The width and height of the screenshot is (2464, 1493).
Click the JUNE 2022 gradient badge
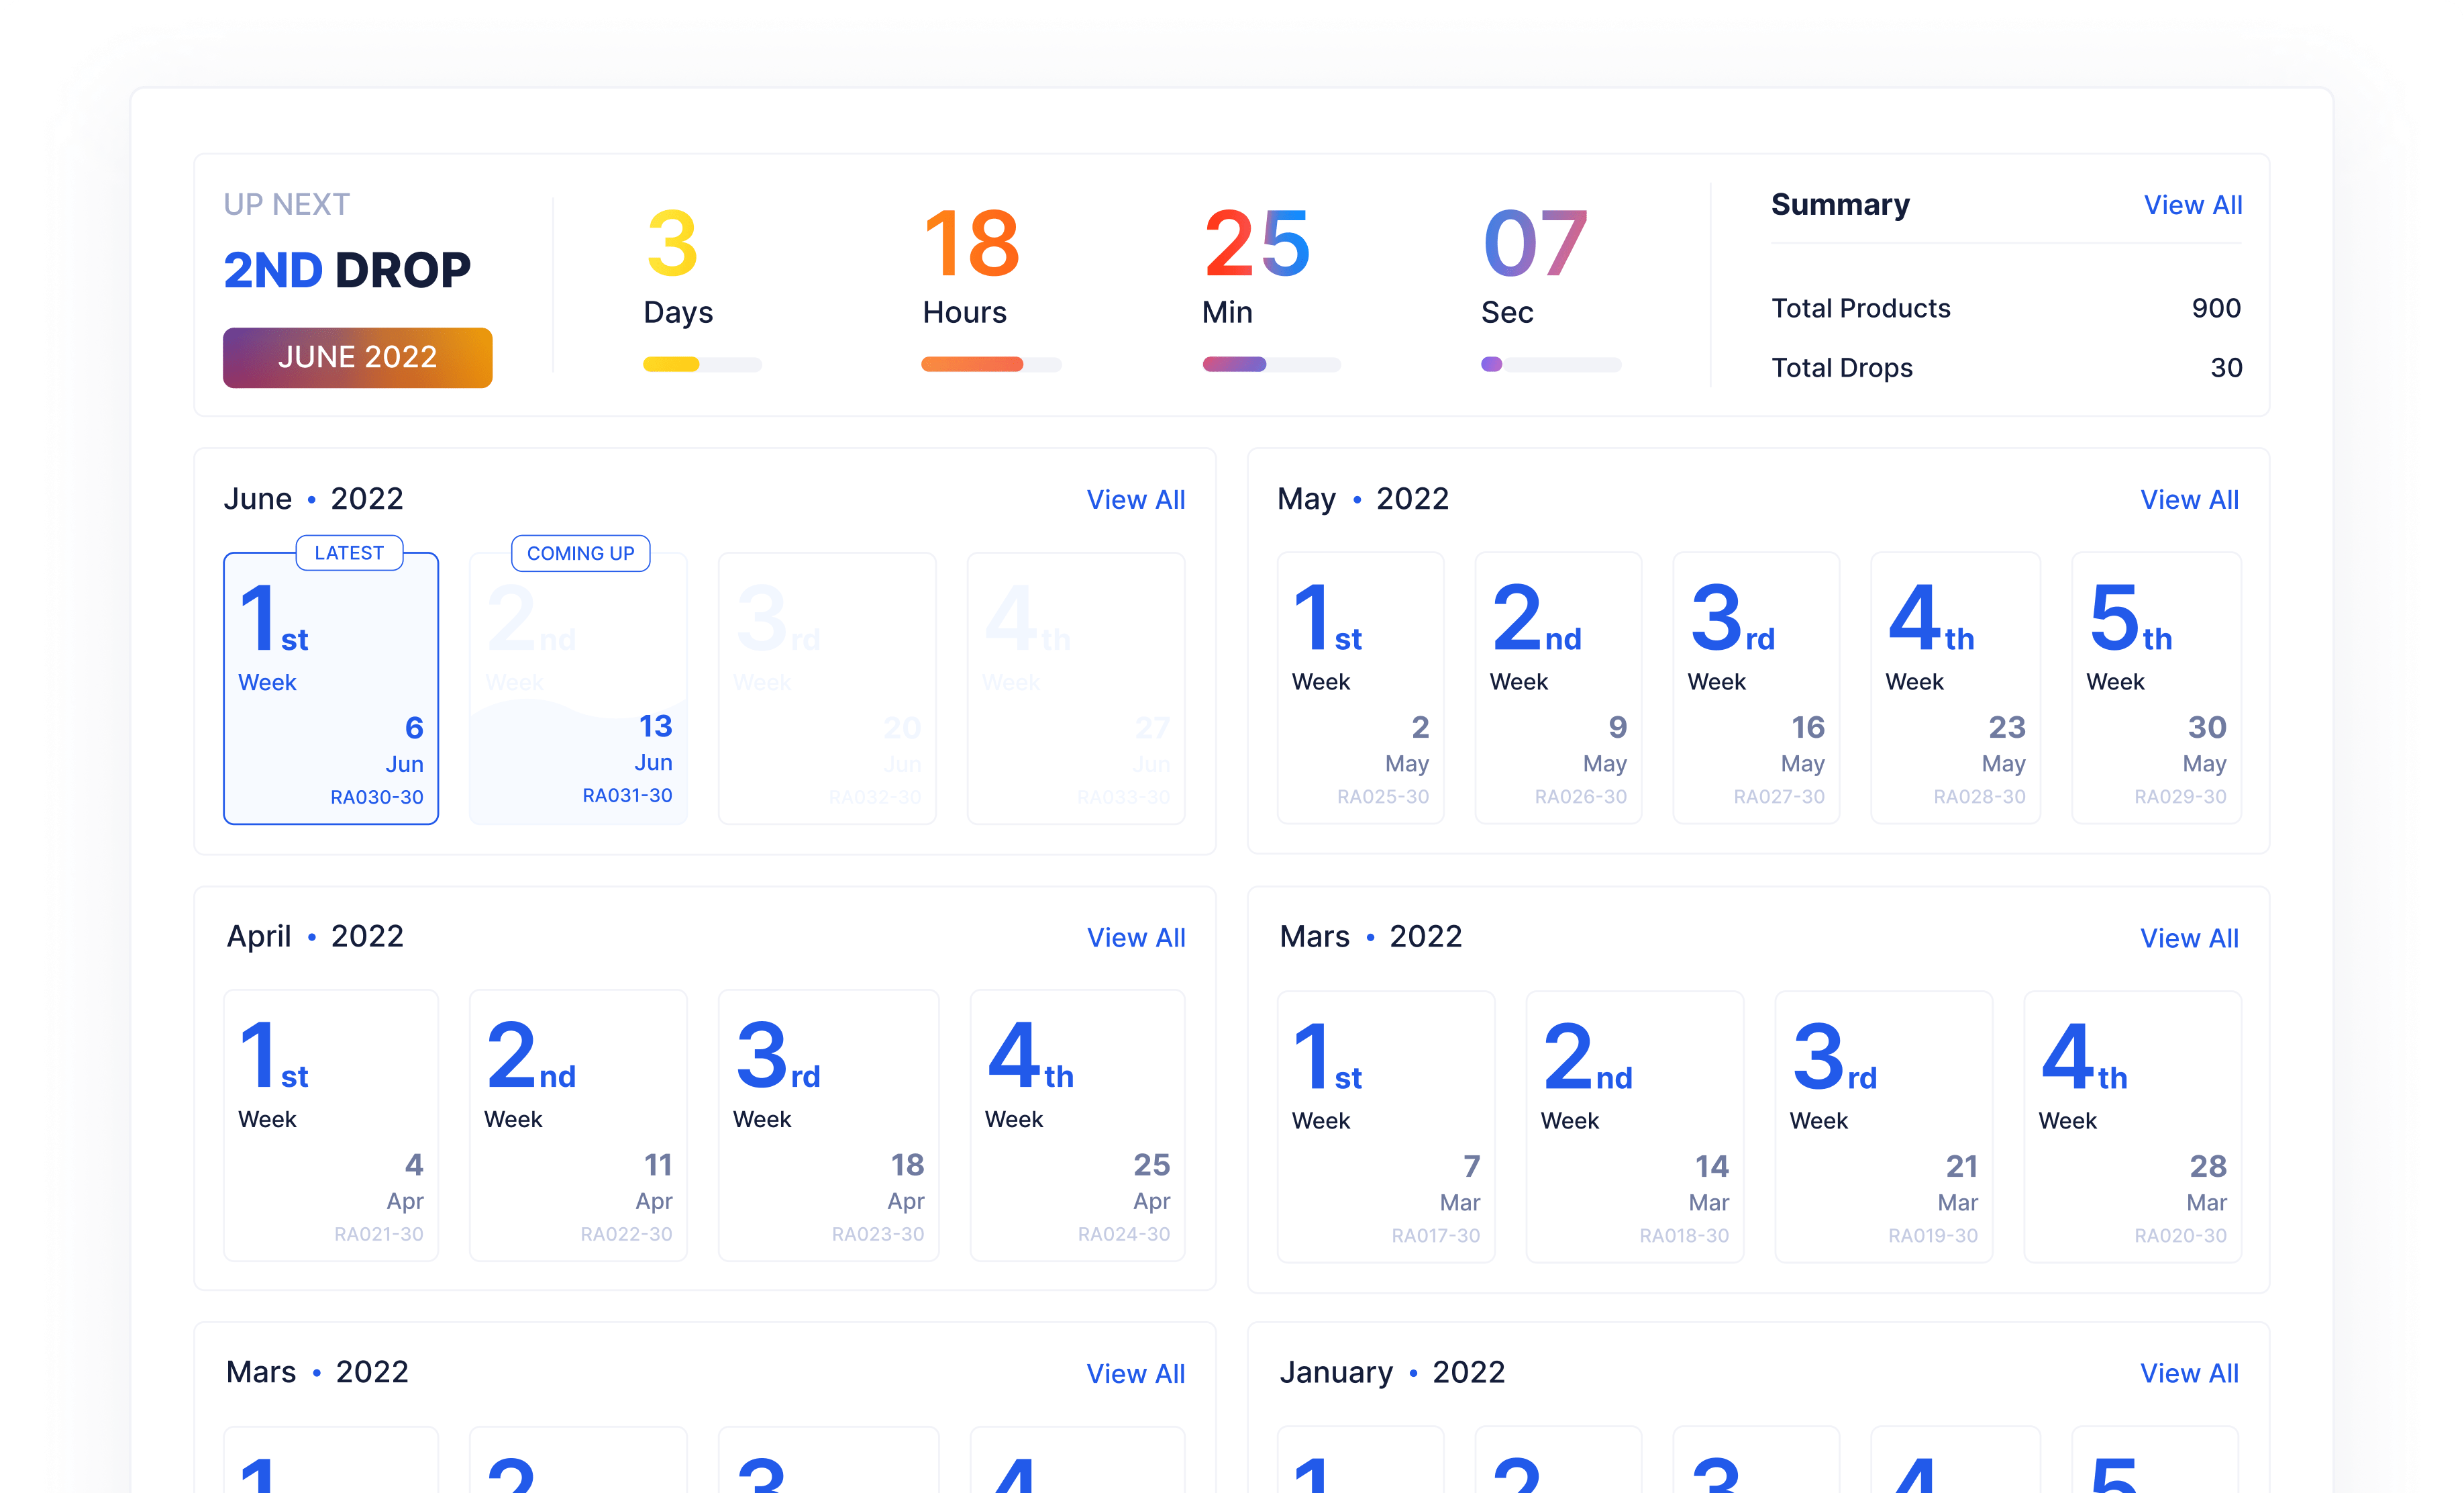click(357, 357)
